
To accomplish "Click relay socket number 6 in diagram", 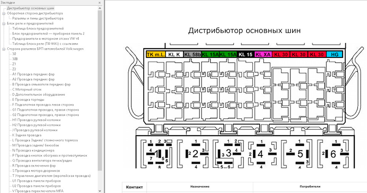I will 333,154.
